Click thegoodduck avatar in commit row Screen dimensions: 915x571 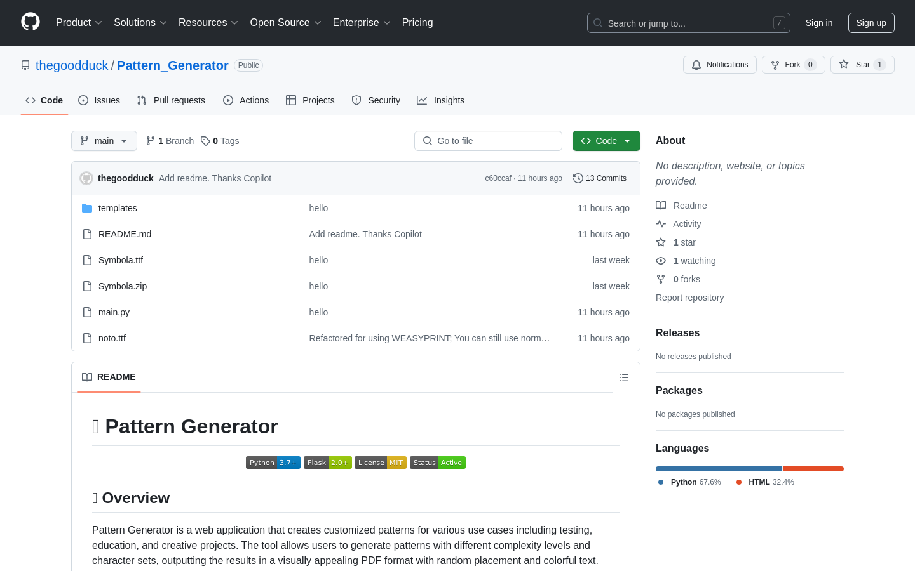(86, 178)
